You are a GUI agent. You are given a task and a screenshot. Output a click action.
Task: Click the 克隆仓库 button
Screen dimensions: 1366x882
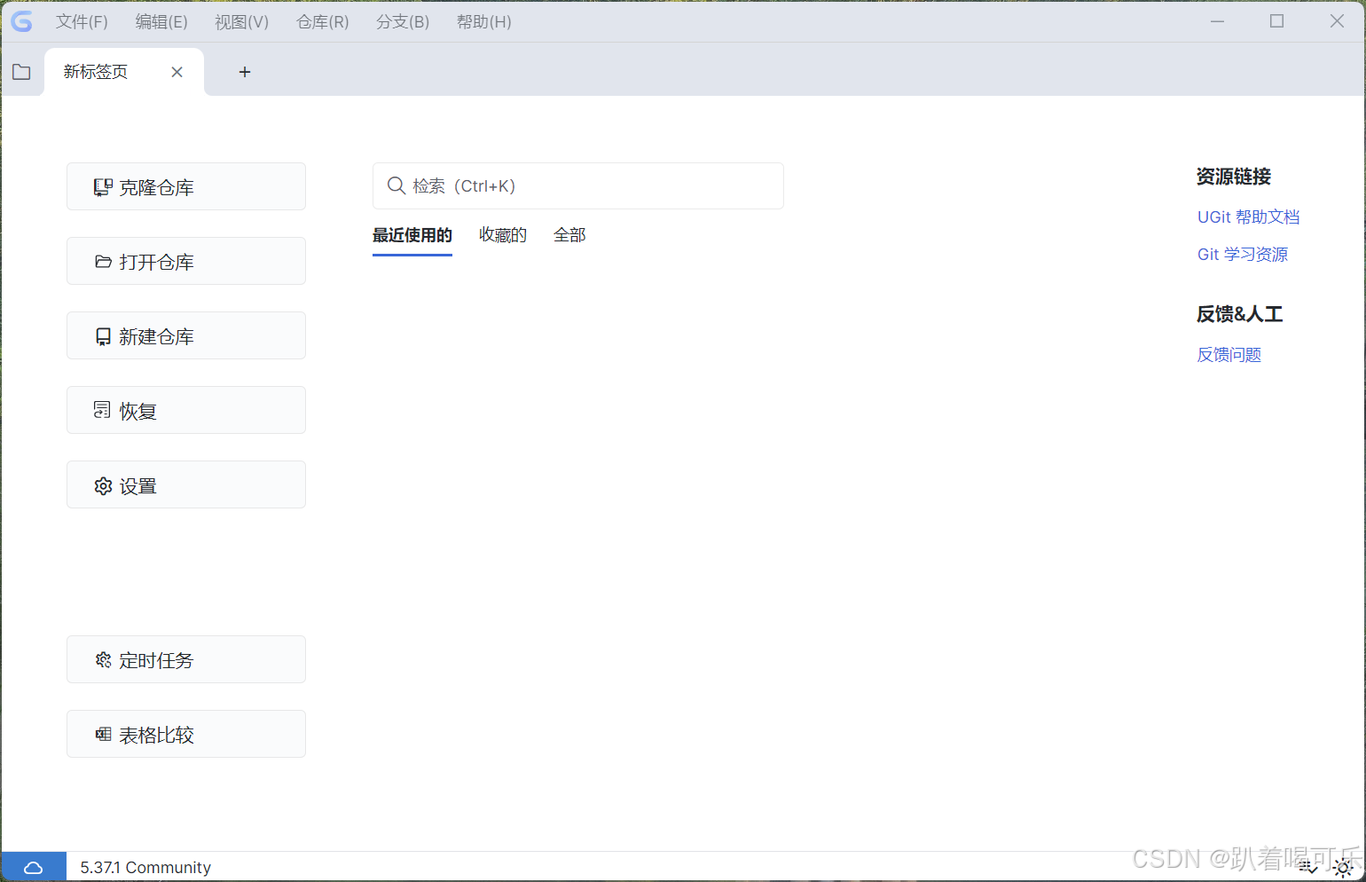pyautogui.click(x=186, y=186)
